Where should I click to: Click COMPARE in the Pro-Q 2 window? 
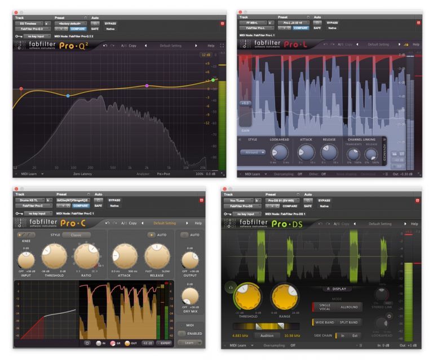coord(78,29)
